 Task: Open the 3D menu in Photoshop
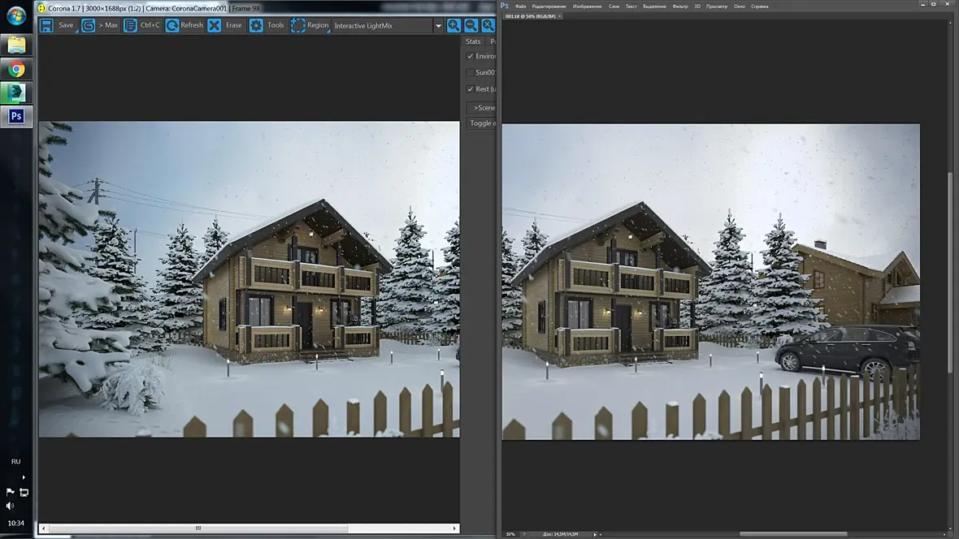tap(697, 6)
